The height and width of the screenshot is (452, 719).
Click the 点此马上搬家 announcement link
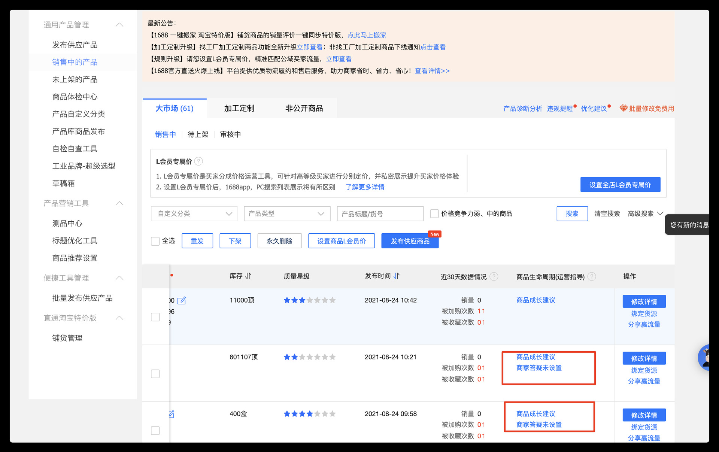pos(367,35)
